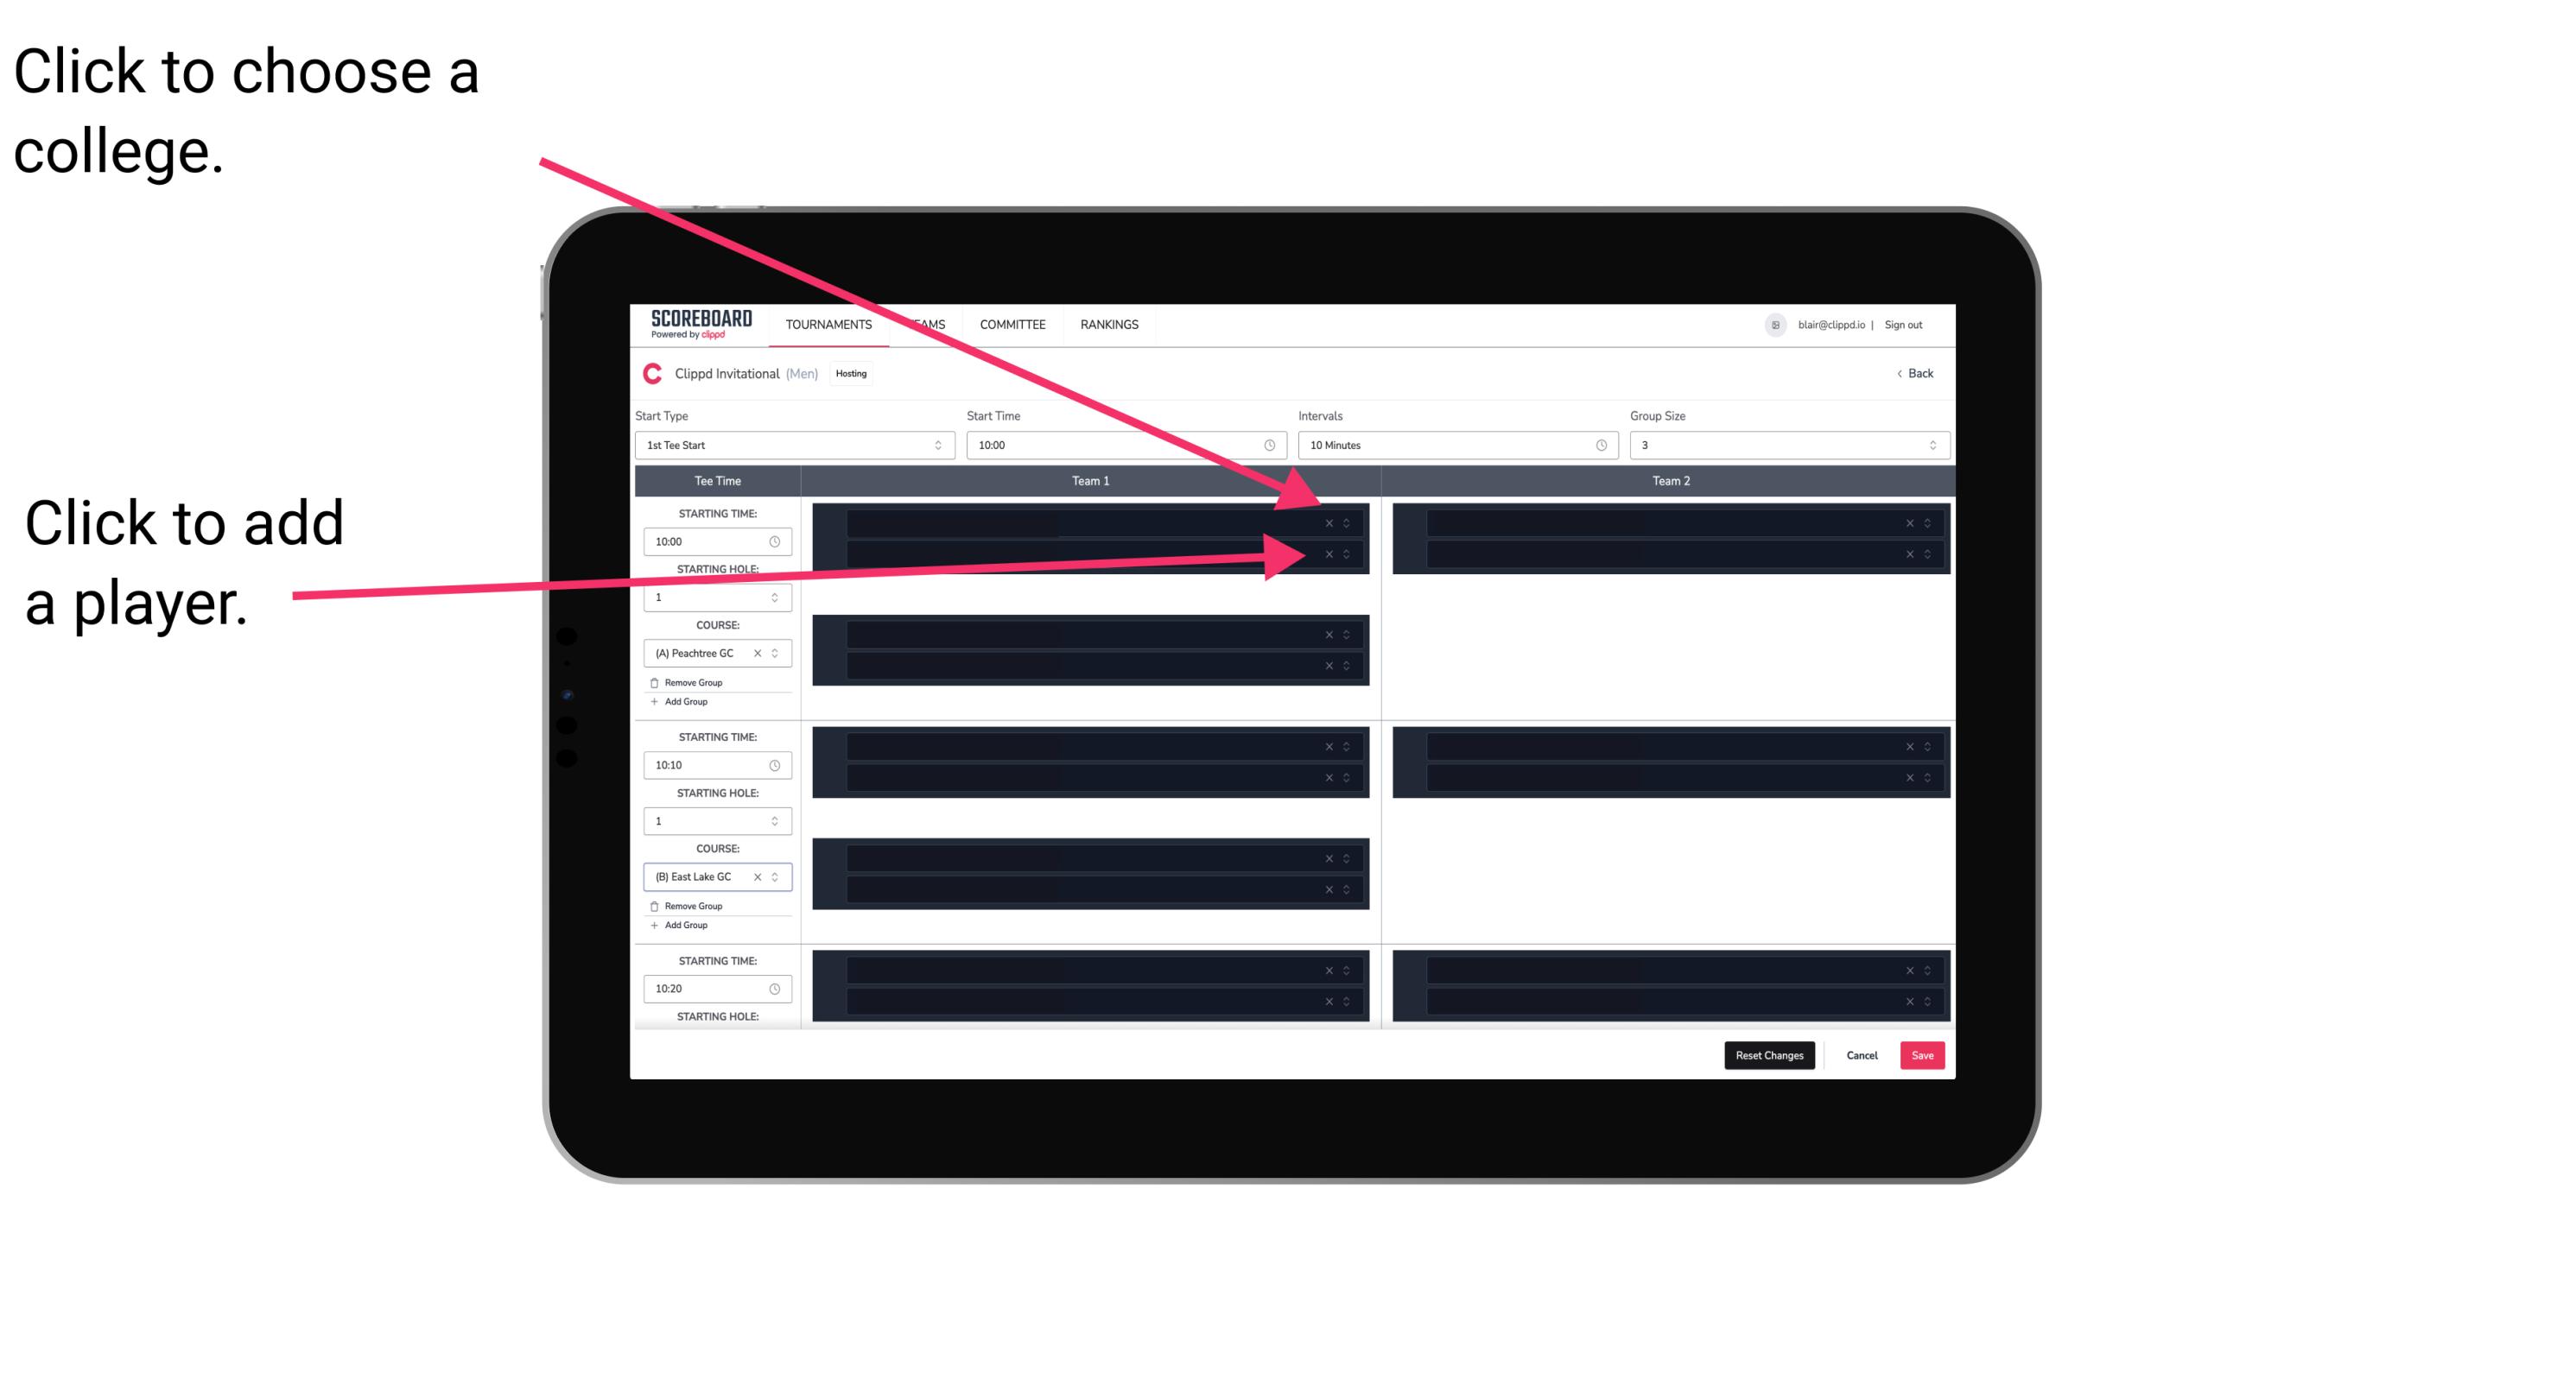Select the RANKINGS tab
Image resolution: width=2576 pixels, height=1385 pixels.
click(1111, 324)
